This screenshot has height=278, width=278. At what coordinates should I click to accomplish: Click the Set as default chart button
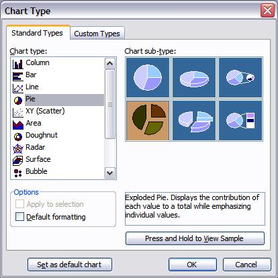[70, 265]
